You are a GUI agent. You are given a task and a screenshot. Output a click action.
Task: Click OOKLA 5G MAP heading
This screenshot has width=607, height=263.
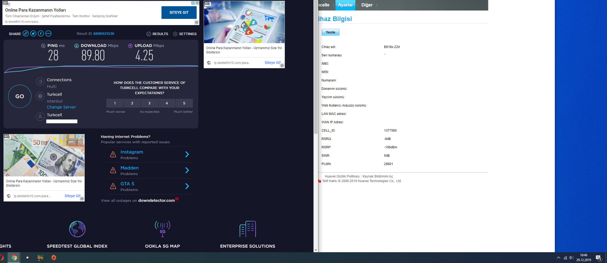point(162,246)
